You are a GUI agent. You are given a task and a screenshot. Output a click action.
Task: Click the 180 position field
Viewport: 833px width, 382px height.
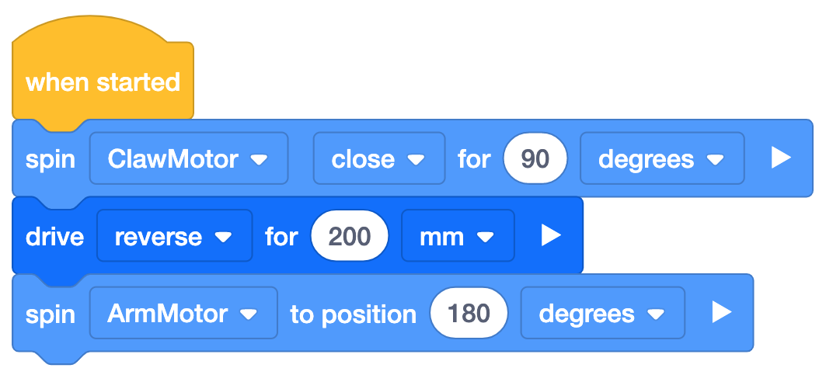pyautogui.click(x=469, y=314)
